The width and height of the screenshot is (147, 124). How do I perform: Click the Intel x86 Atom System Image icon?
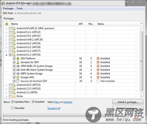tap(18, 70)
